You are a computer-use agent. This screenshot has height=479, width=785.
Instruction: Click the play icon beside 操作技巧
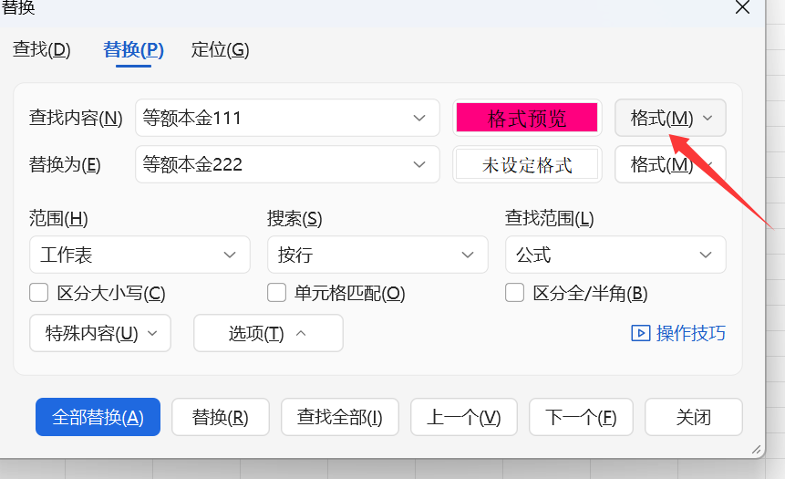tap(640, 333)
